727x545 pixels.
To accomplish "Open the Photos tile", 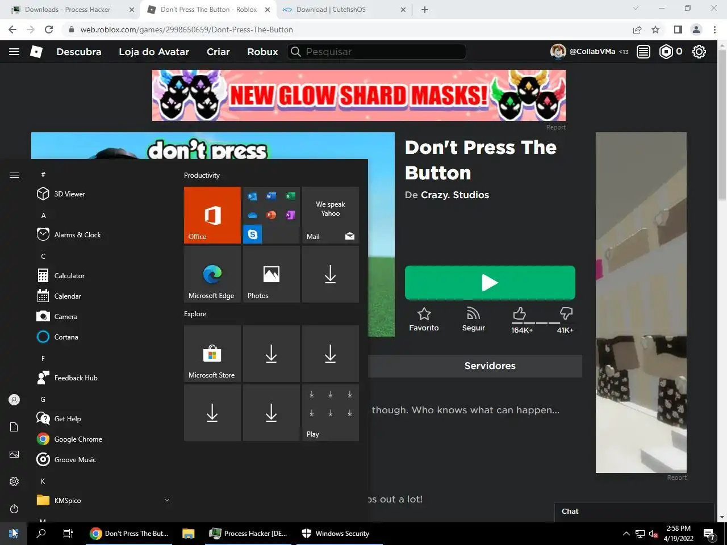I will point(271,274).
